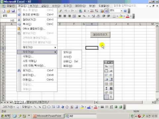The width and height of the screenshot is (159, 119).
Task: Open the 데이터(D) menu
Action: pyautogui.click(x=80, y=6)
